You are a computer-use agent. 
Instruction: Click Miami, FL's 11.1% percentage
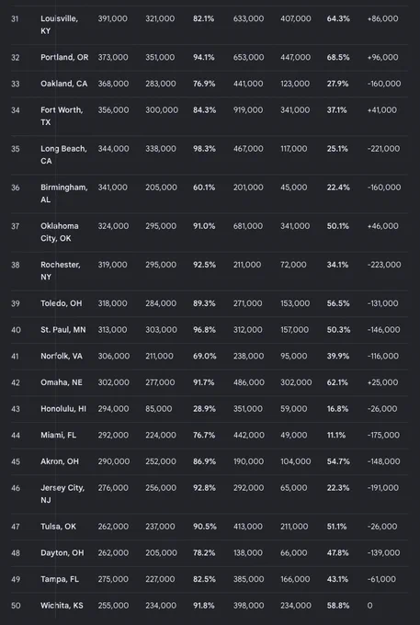pyautogui.click(x=336, y=435)
